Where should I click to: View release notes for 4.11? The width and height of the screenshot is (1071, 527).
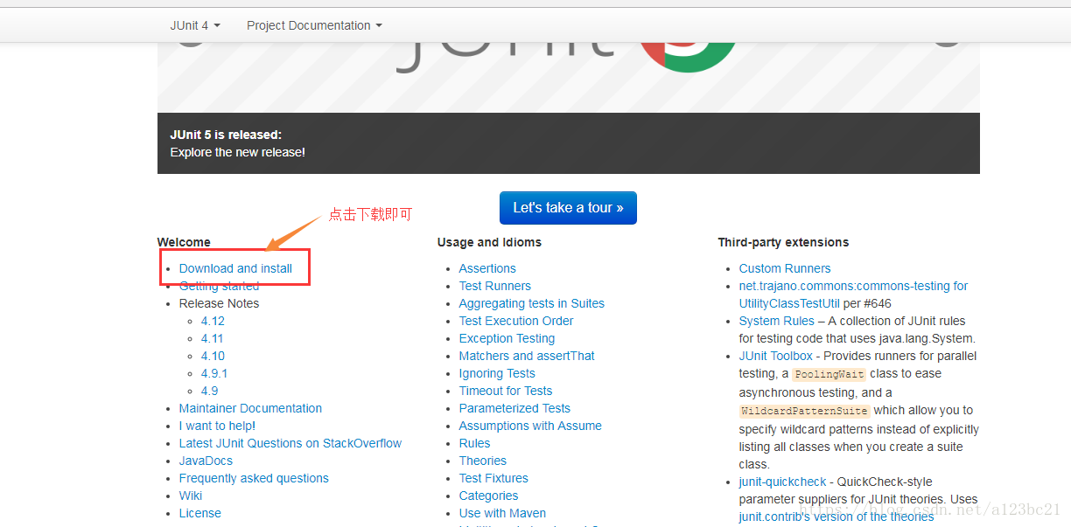(213, 338)
